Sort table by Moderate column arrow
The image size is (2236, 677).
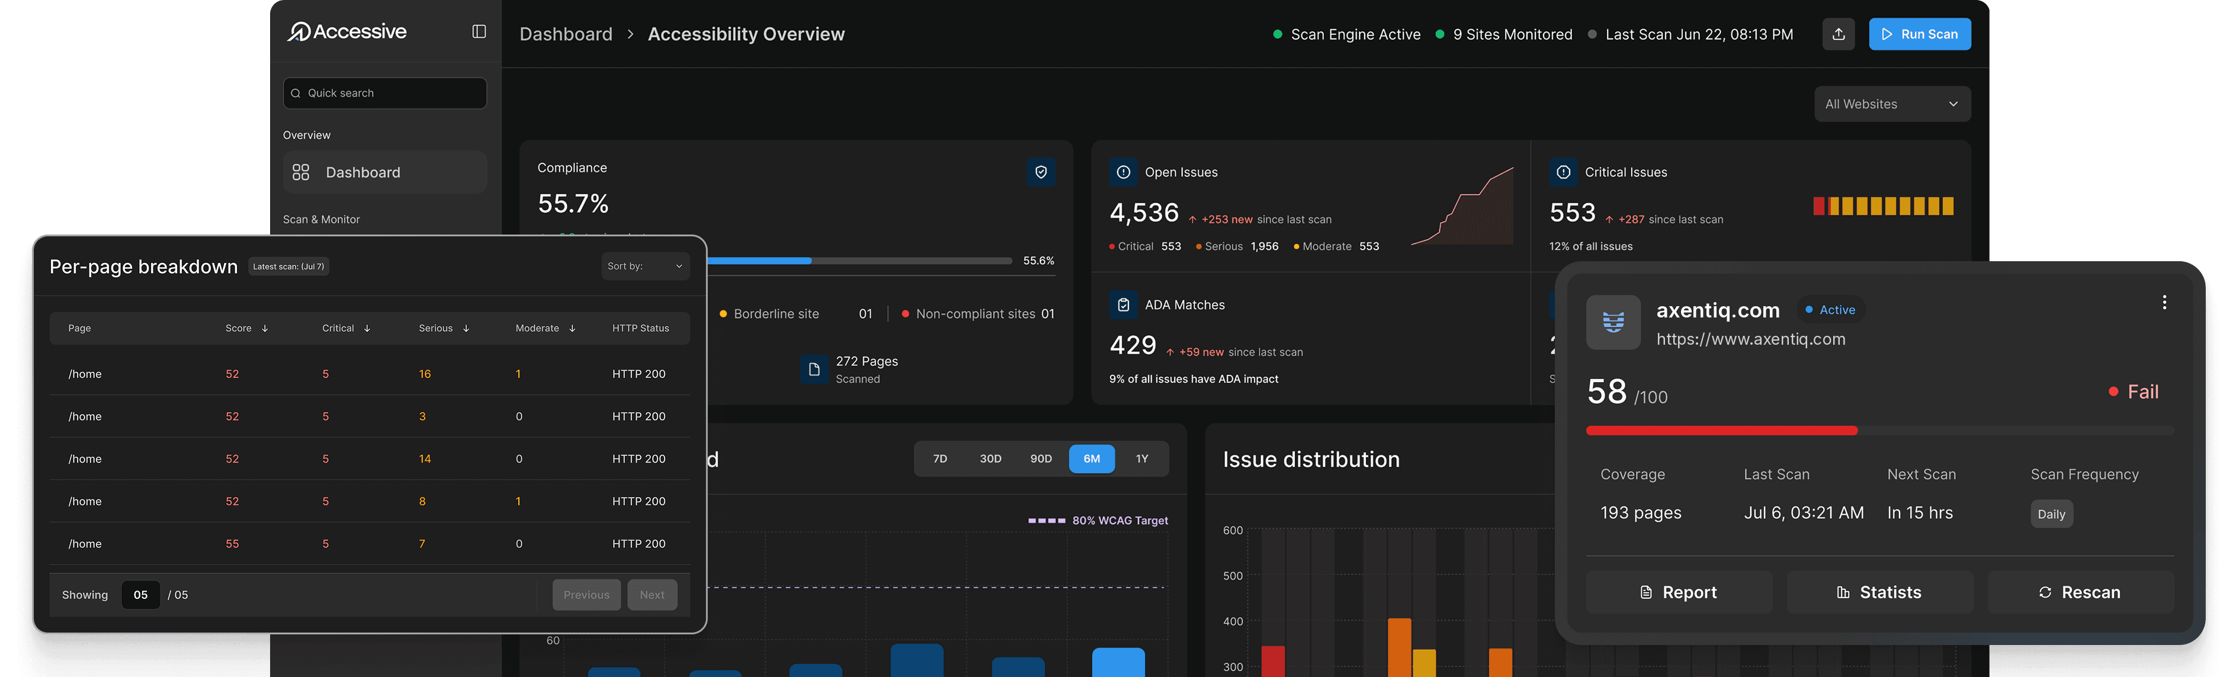[572, 328]
